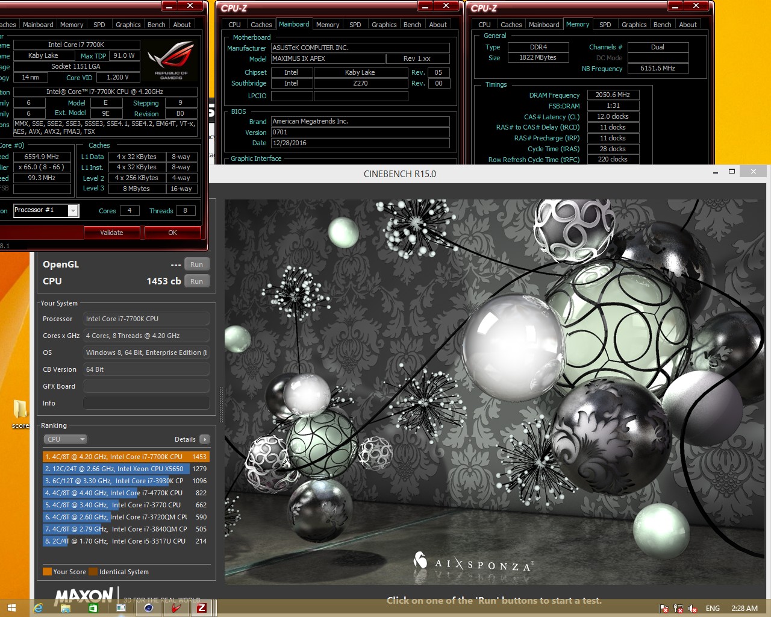
Task: Click OK in the left CPU-Z window
Action: 172,233
